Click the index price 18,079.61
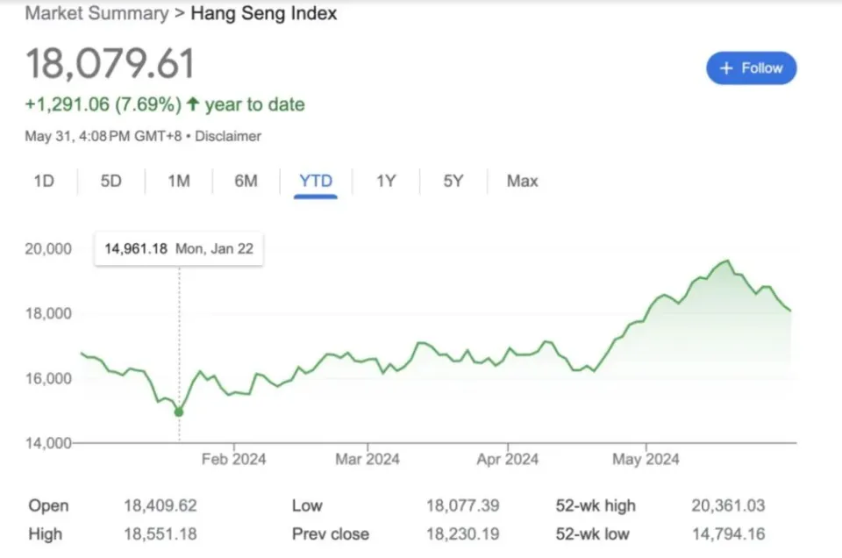This screenshot has width=842, height=558. 110,65
